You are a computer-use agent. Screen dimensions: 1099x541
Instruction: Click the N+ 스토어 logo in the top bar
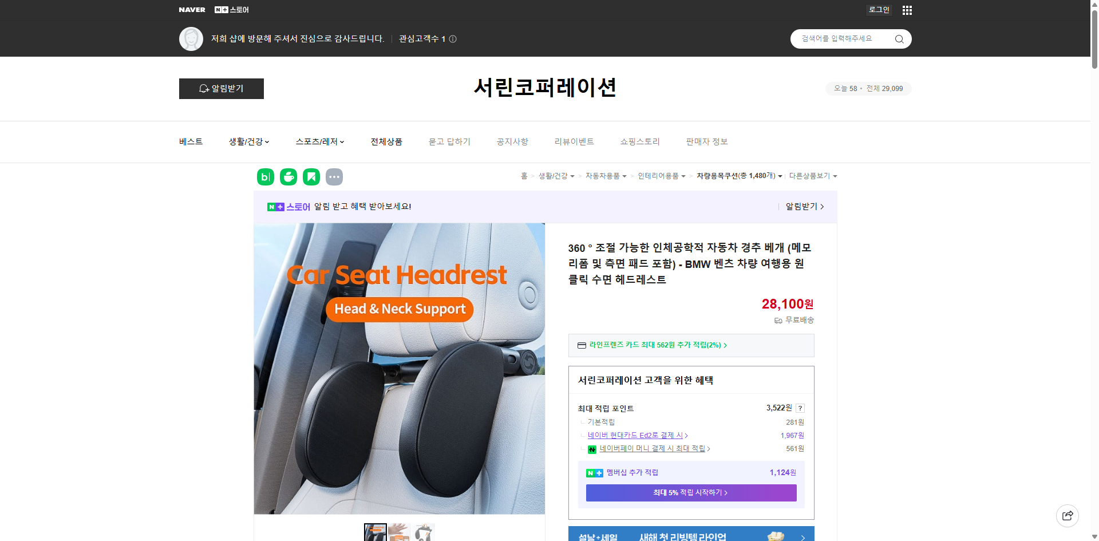[231, 9]
